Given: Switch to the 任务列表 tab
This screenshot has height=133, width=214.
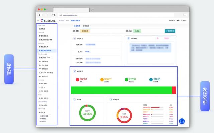Looking at the screenshot, I should coord(77,26).
